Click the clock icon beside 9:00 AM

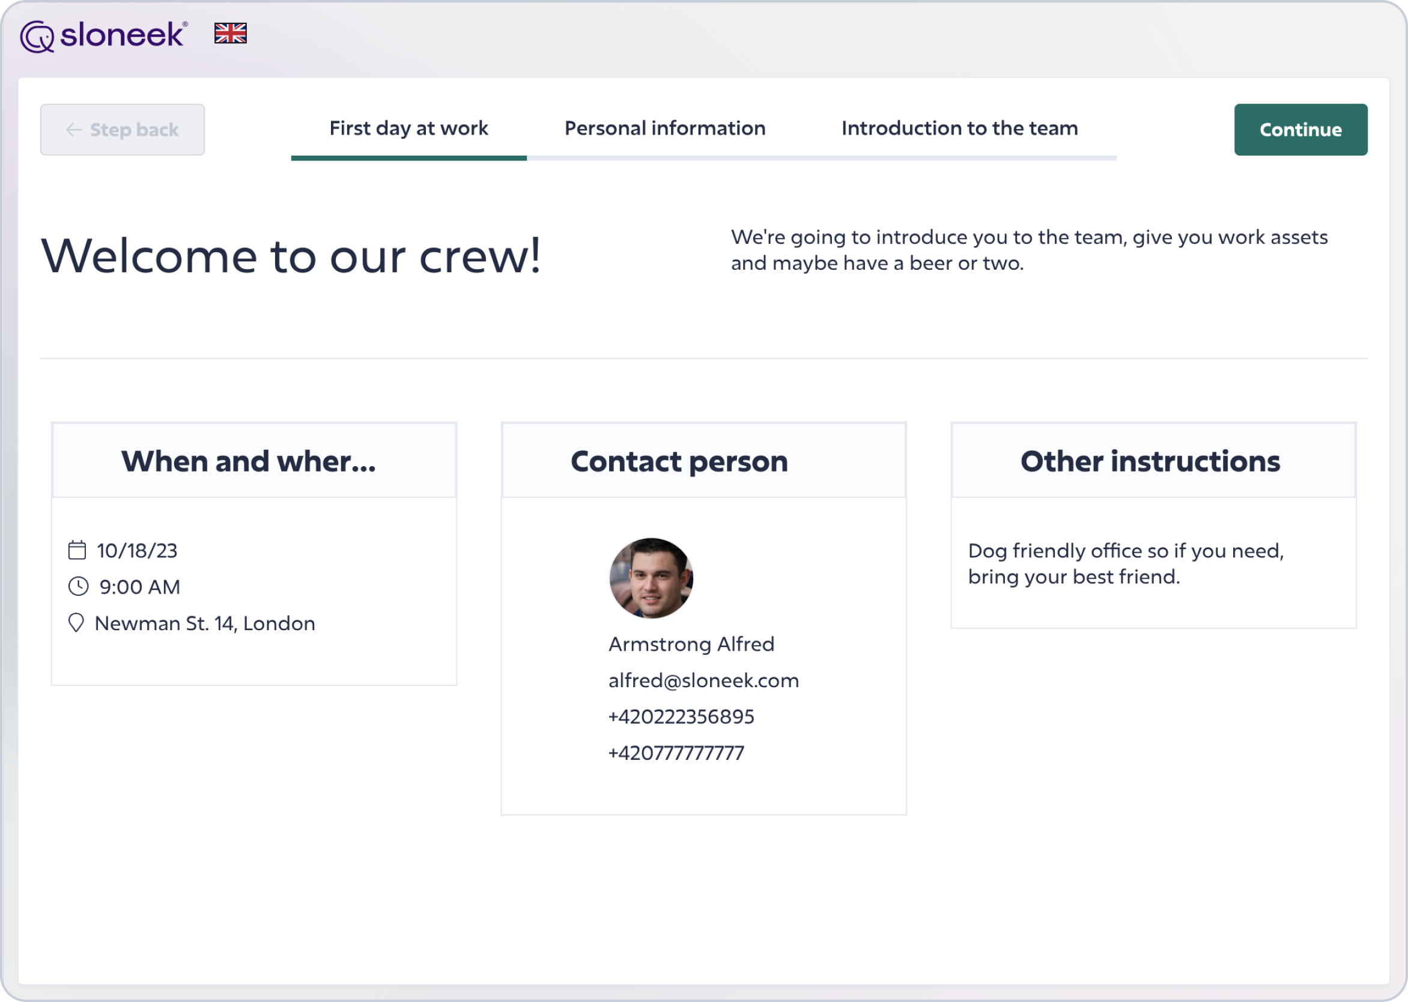pyautogui.click(x=78, y=586)
